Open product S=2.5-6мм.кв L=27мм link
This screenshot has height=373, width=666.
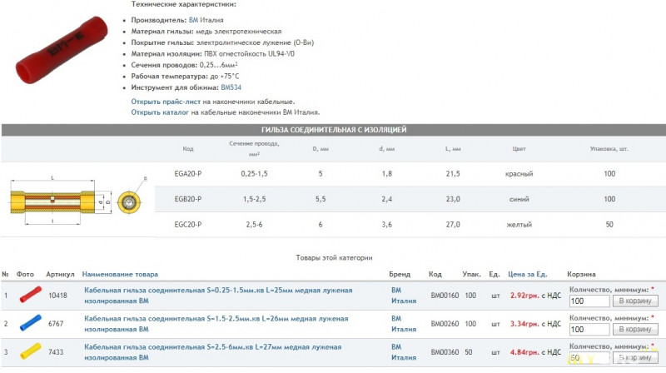(212, 352)
